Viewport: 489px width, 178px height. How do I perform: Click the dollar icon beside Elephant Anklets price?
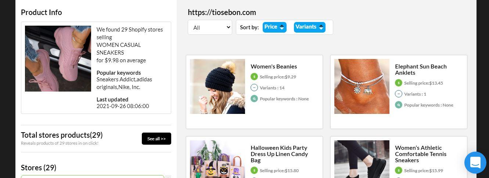pyautogui.click(x=399, y=83)
